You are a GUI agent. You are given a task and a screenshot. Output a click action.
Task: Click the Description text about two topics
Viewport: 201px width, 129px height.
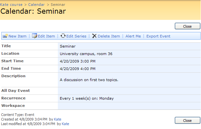pyautogui.click(x=89, y=80)
